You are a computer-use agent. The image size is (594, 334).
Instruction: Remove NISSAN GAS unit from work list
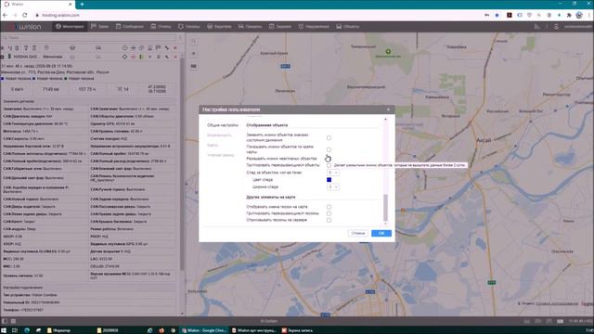(x=175, y=57)
